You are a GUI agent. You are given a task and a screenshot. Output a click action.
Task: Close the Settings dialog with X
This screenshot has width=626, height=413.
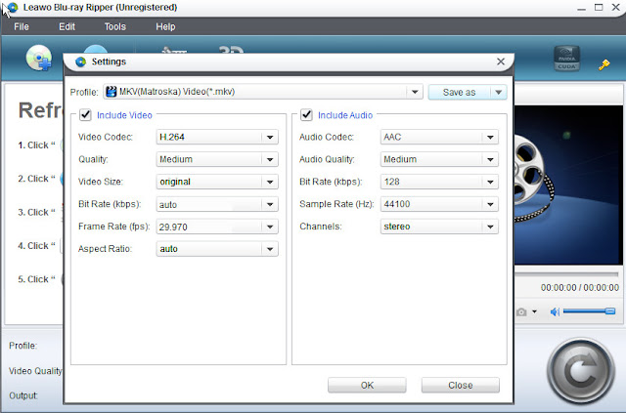501,62
